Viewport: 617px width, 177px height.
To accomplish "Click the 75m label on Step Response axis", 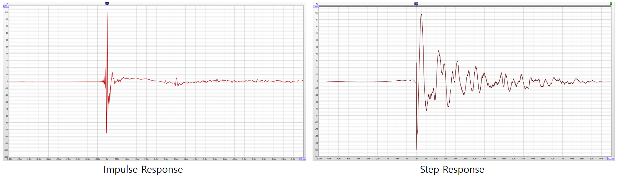I will pos(562,159).
